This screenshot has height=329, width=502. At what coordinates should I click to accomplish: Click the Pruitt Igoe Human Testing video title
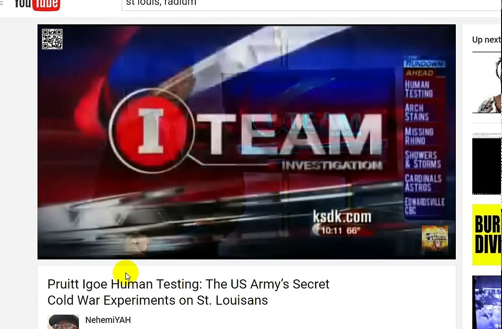(188, 292)
